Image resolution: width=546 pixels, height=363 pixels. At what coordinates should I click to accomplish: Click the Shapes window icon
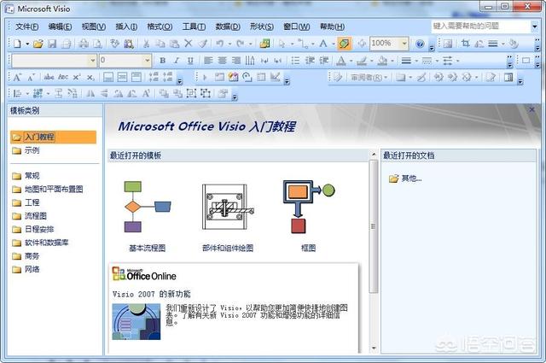pyautogui.click(x=264, y=44)
